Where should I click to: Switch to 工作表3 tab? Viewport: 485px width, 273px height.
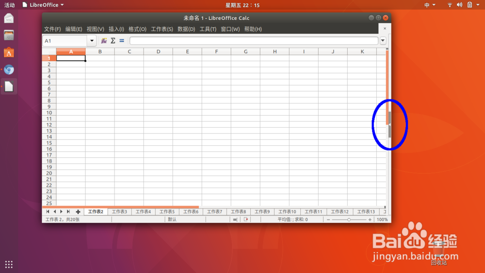pyautogui.click(x=119, y=212)
